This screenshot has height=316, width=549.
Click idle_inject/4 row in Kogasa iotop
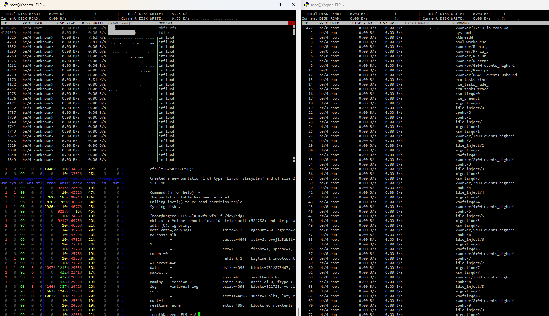[x=425, y=192]
